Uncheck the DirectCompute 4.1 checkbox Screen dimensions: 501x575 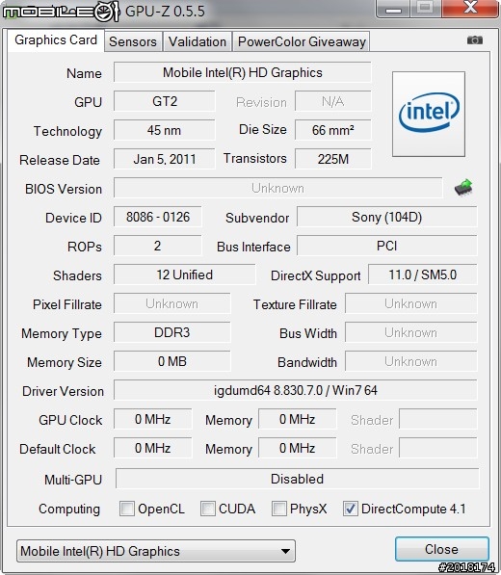350,509
